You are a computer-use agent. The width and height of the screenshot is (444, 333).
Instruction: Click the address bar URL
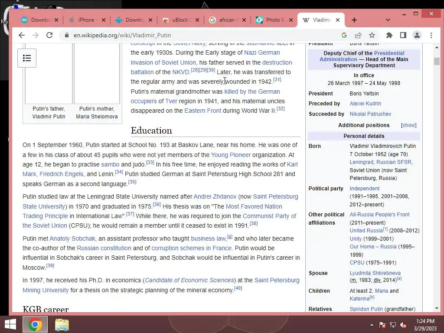(122, 35)
